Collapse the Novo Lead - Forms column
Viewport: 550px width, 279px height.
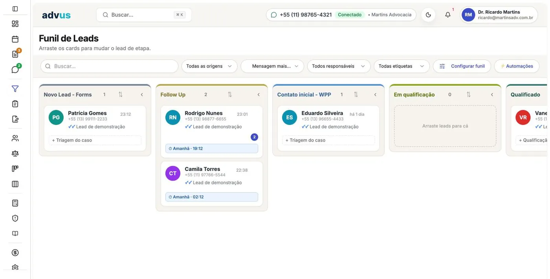tap(142, 95)
